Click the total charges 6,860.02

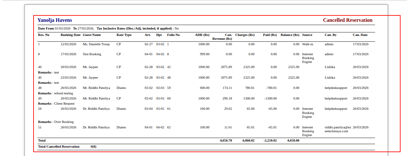[248, 141]
